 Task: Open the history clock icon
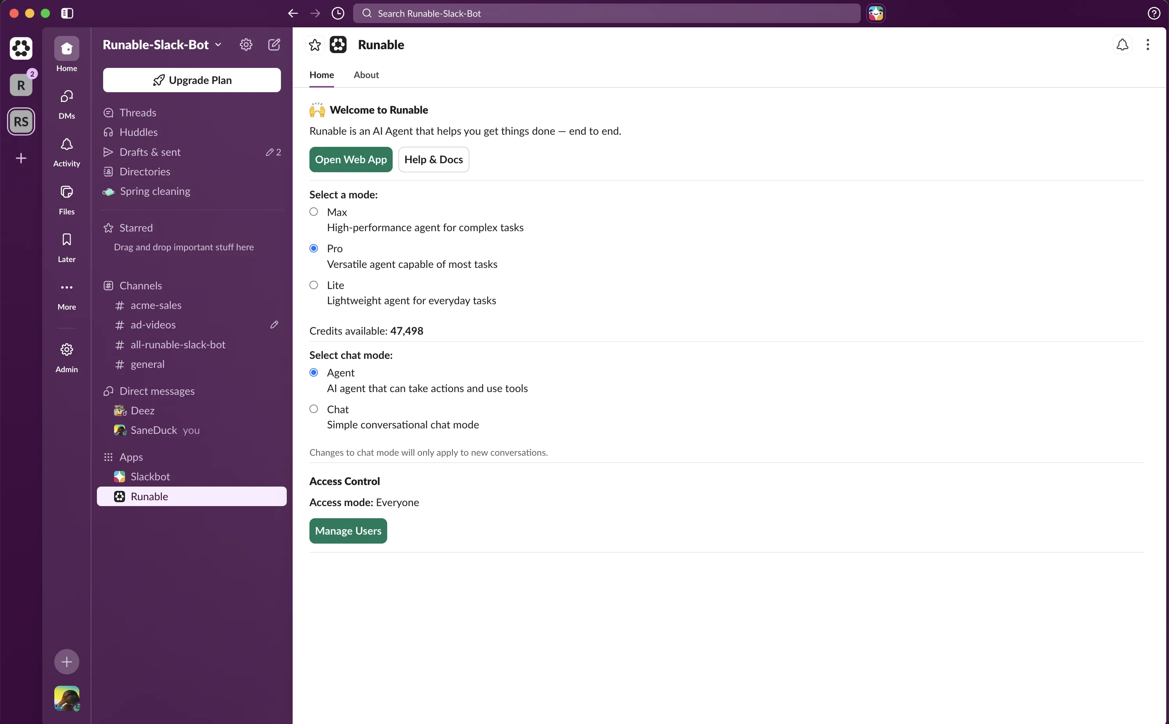coord(338,13)
